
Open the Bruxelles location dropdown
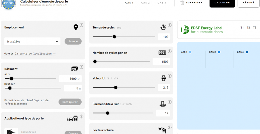[32, 41]
